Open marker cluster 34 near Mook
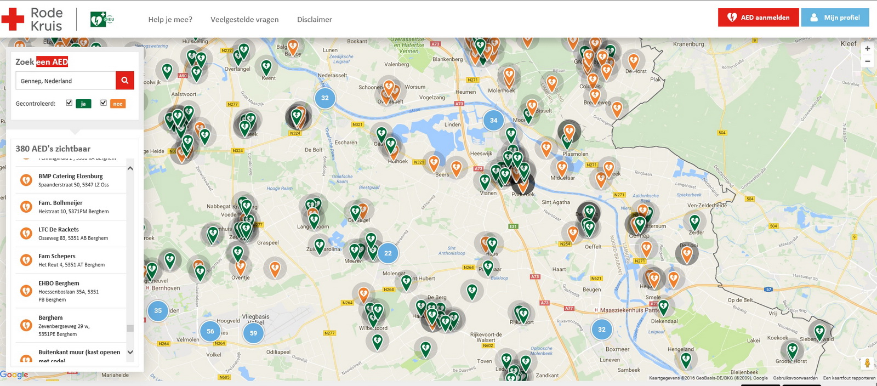Image resolution: width=877 pixels, height=386 pixels. (x=493, y=121)
